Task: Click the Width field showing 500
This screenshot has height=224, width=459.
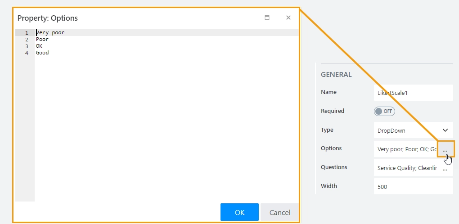Action: click(x=414, y=187)
